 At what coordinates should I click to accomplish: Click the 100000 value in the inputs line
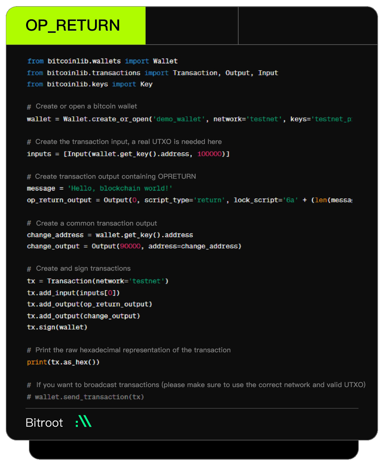click(x=209, y=154)
